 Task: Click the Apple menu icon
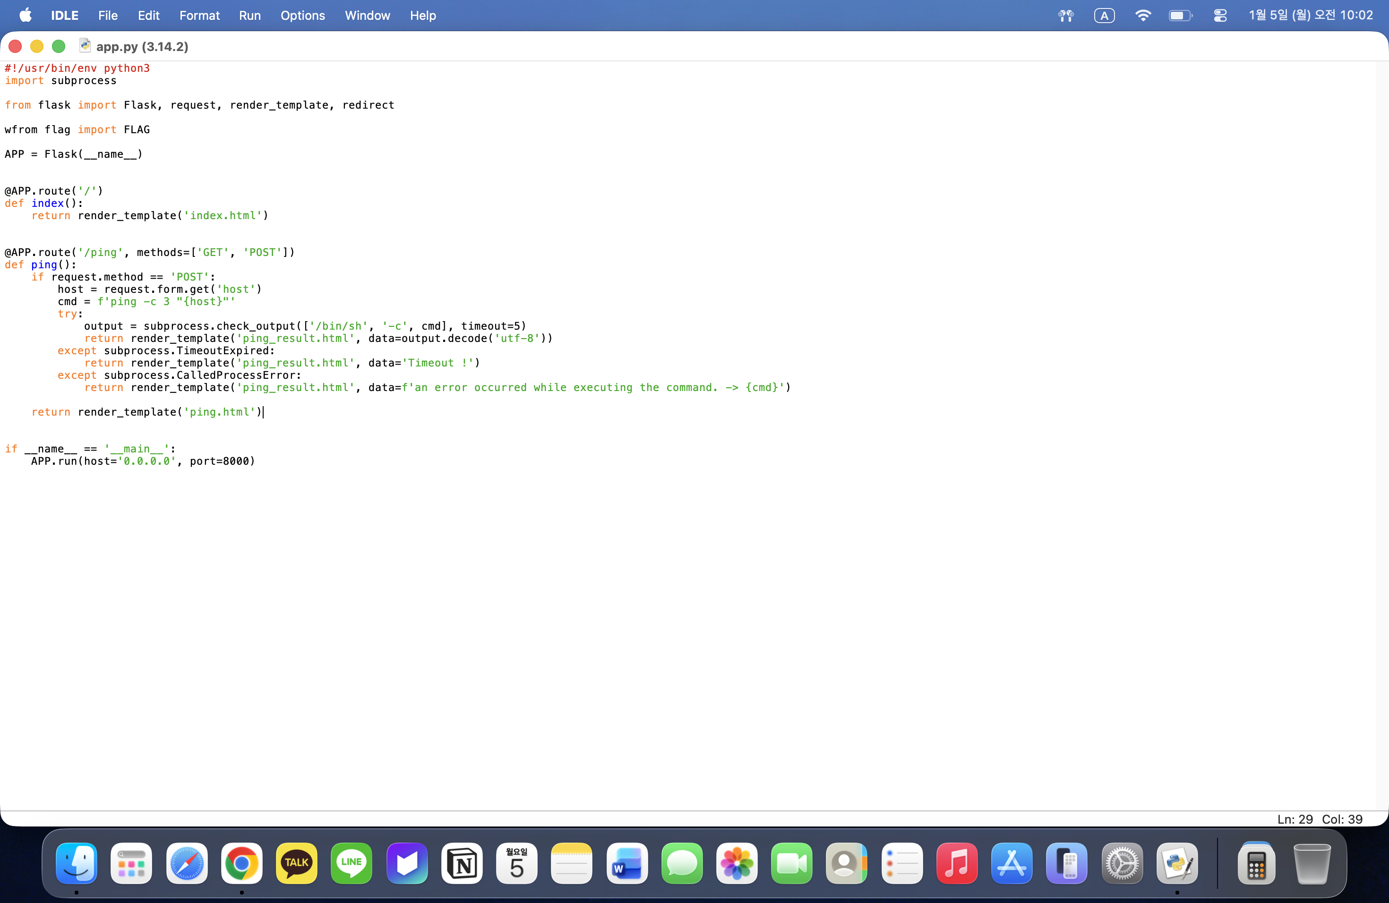click(25, 16)
